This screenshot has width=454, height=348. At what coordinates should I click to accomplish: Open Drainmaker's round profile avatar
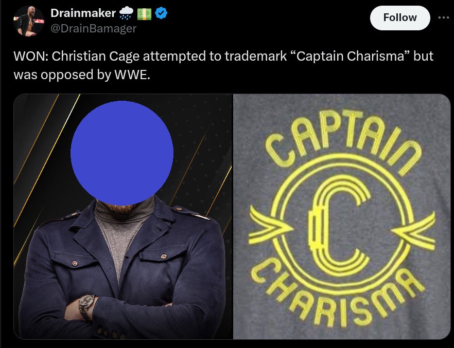point(29,21)
